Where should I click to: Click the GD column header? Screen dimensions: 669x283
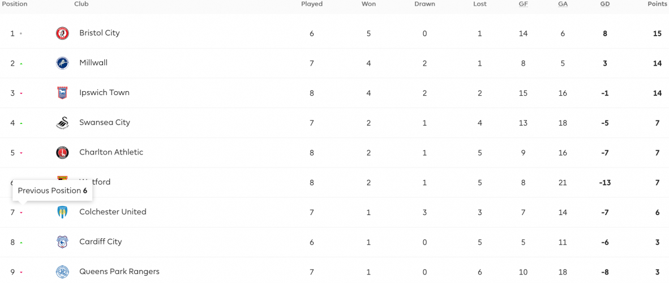pos(604,5)
